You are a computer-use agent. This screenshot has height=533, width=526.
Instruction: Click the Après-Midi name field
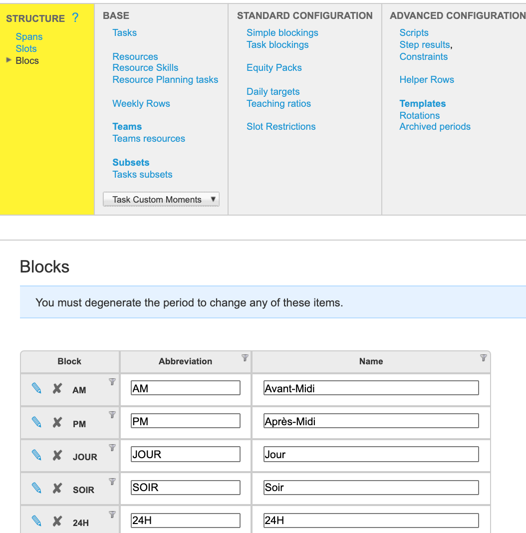click(x=371, y=421)
